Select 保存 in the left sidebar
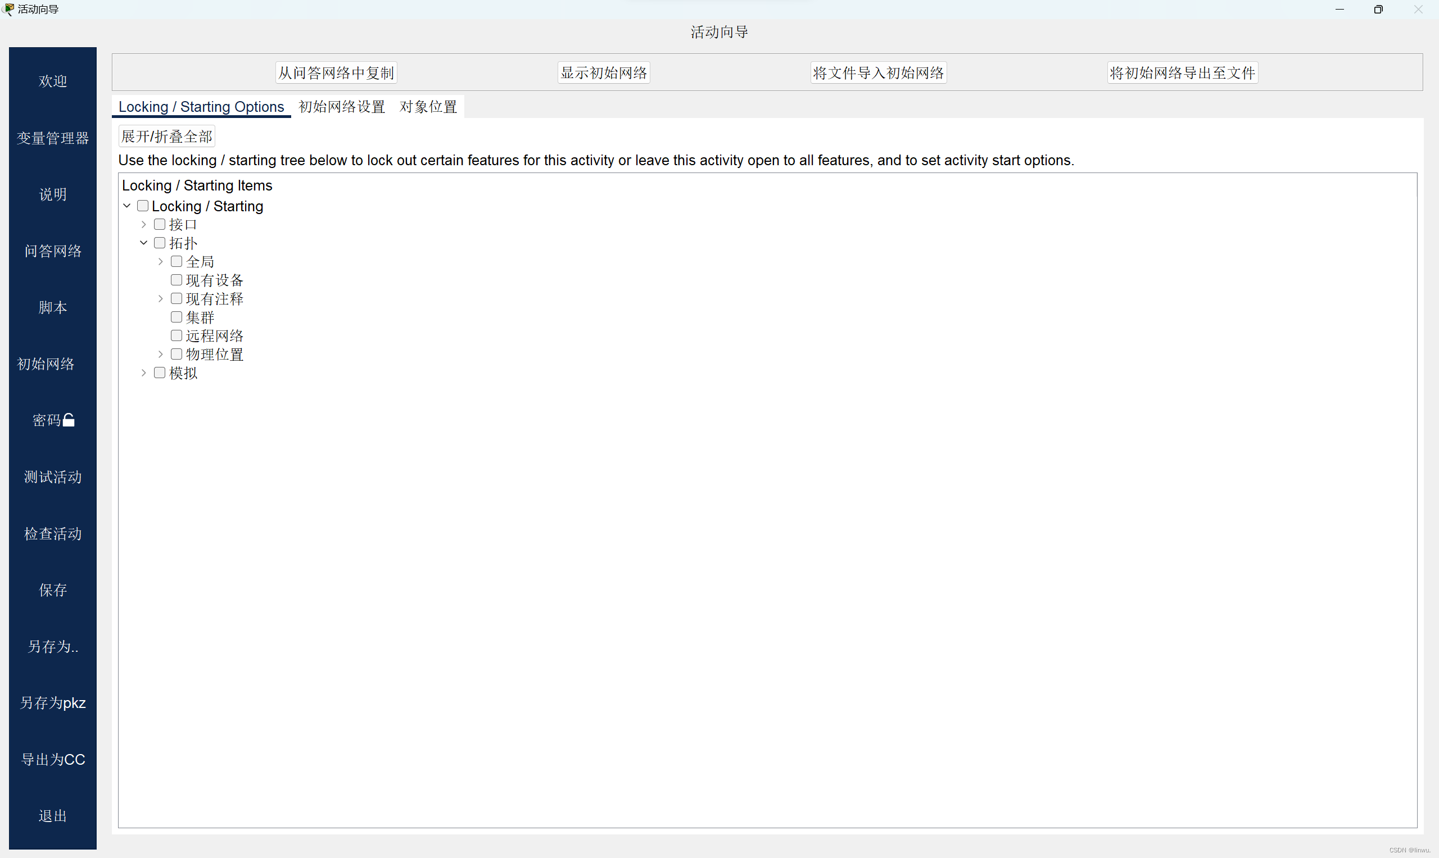The width and height of the screenshot is (1439, 858). click(52, 590)
